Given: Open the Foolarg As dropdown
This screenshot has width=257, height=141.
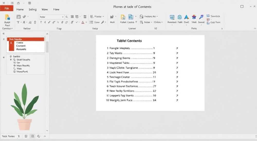Looking at the screenshot, I should [157, 16].
